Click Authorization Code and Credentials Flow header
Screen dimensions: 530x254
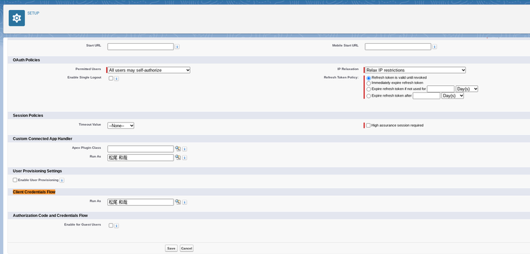(50, 215)
